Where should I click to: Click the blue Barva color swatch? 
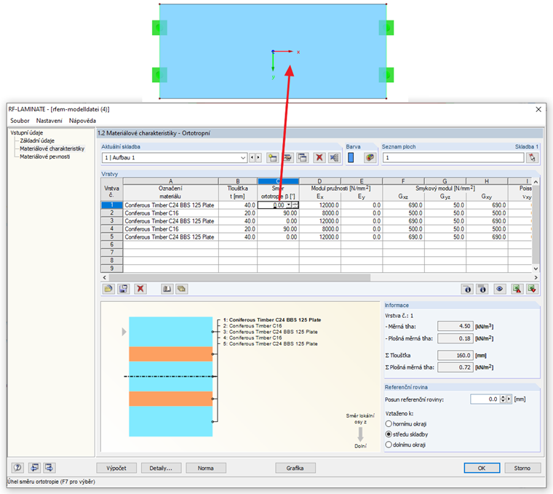click(x=351, y=158)
